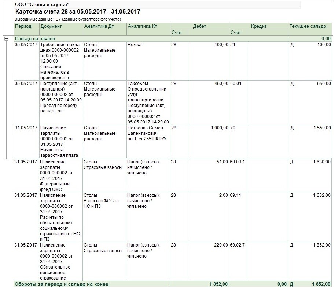This screenshot has height=288, width=335.
Task: Click the report title Карточка счета 28
Action: pyautogui.click(x=78, y=11)
